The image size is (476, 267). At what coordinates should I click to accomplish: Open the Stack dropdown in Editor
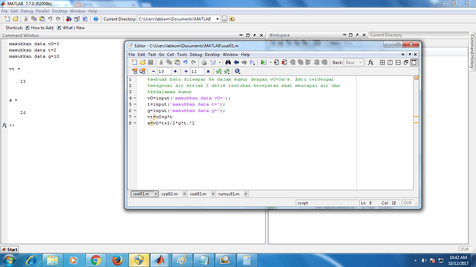pyautogui.click(x=360, y=63)
